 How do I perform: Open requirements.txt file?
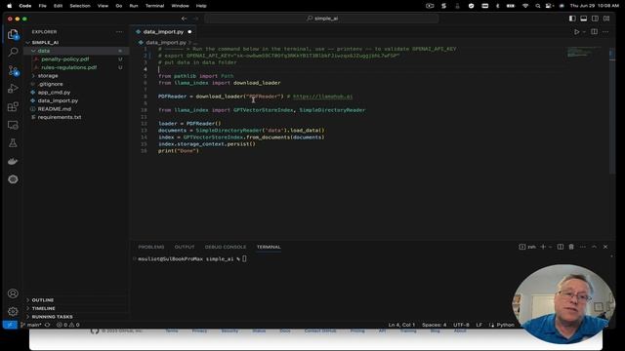coord(60,117)
